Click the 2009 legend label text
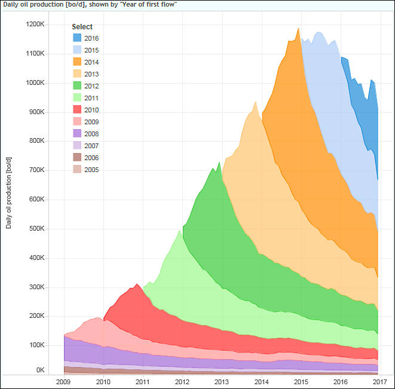 (91, 122)
